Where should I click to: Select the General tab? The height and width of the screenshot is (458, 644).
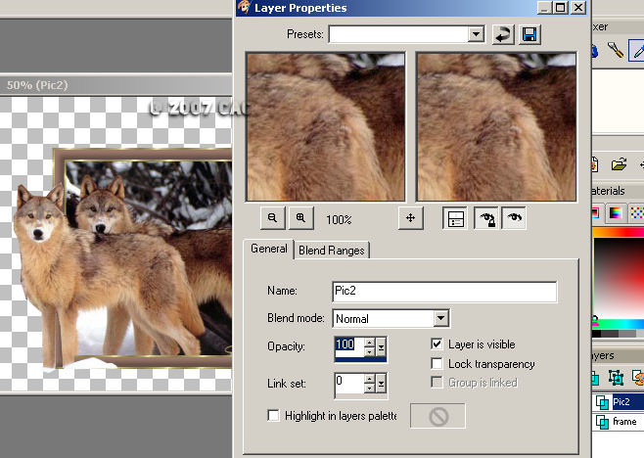pos(268,249)
